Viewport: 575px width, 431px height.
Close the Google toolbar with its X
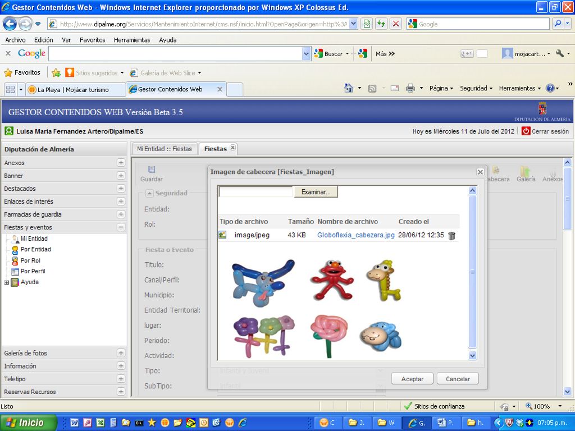pos(8,53)
